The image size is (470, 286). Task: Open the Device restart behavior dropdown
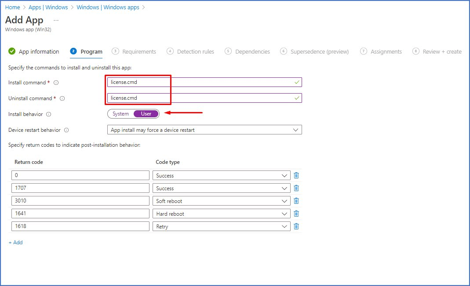click(x=204, y=130)
